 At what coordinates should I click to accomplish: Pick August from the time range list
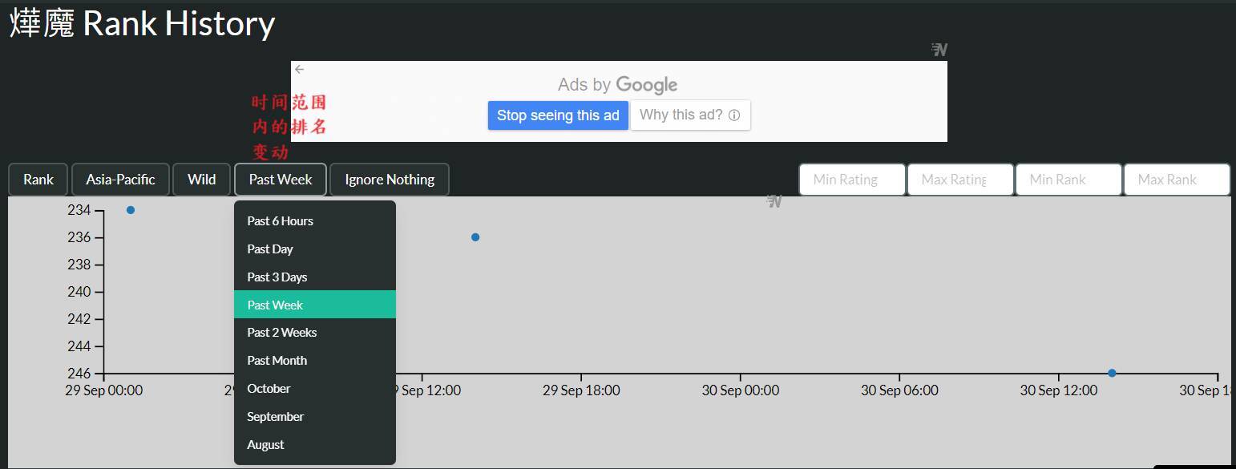tap(266, 445)
